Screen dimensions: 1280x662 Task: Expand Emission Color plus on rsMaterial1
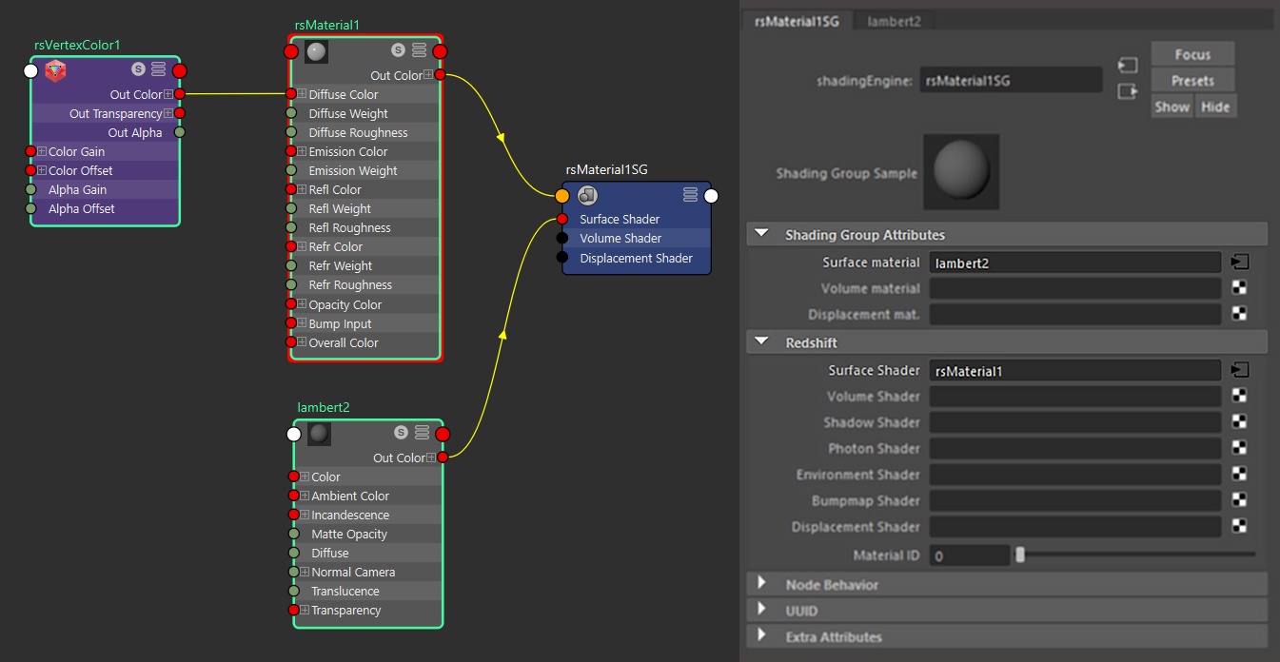302,151
